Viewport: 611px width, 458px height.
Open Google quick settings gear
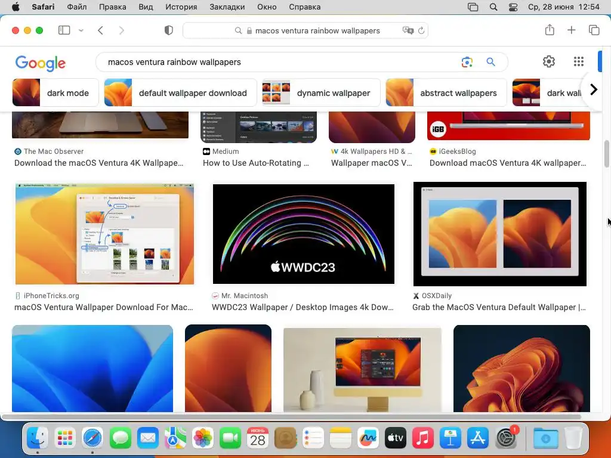[x=549, y=61]
